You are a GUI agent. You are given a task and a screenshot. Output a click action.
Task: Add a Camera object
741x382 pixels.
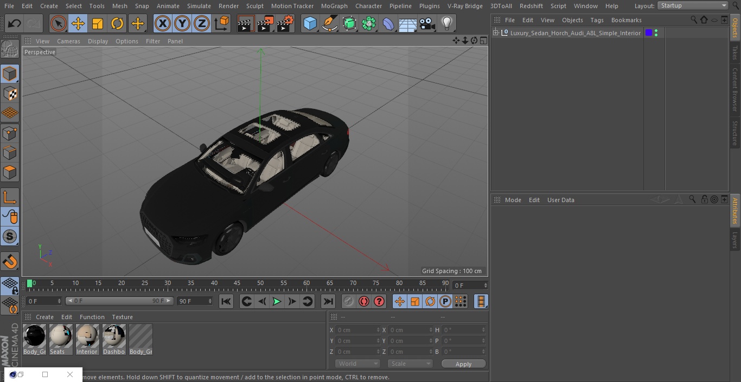click(x=427, y=23)
